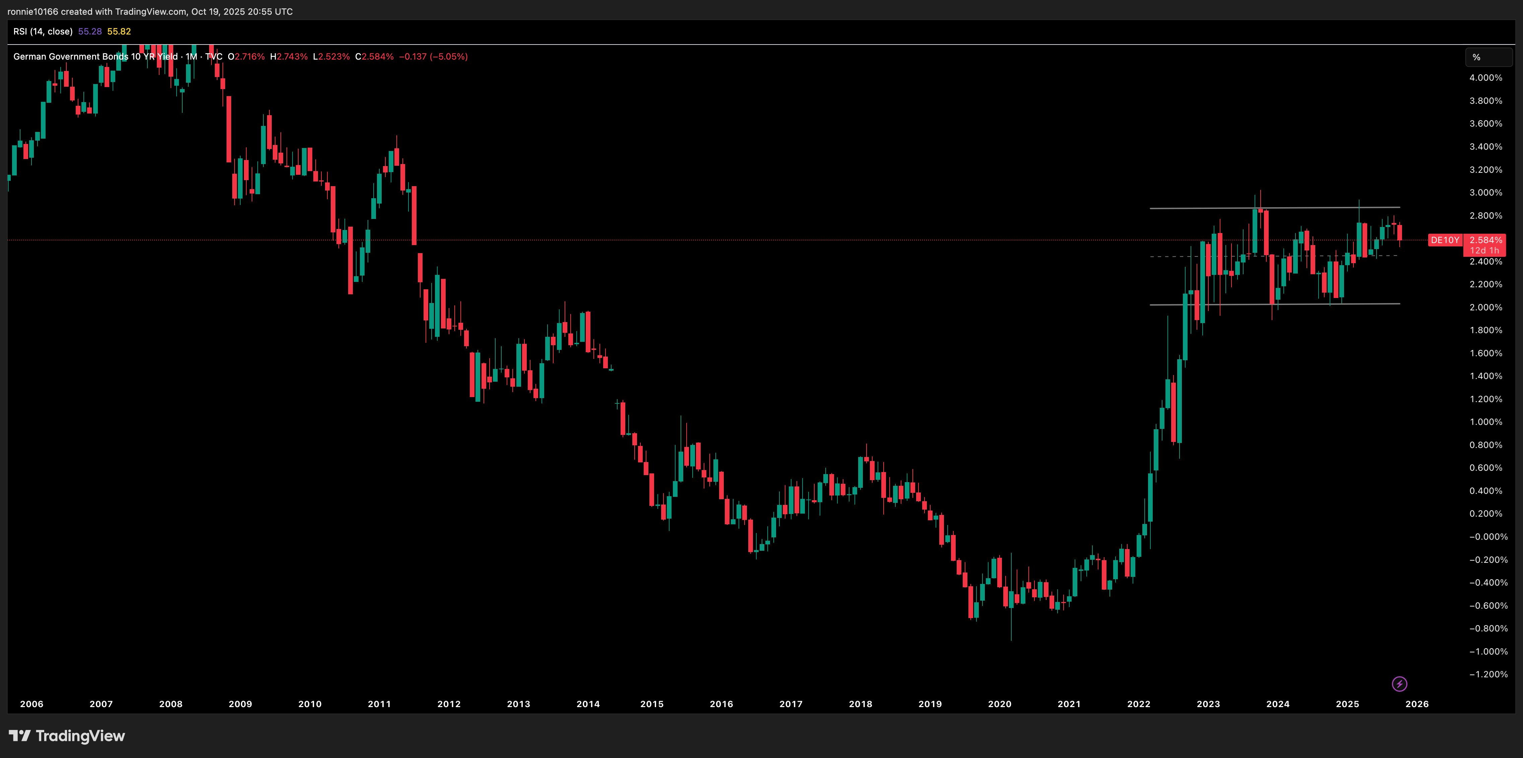Click the 2020 label on time axis
The width and height of the screenshot is (1523, 758).
pos(999,704)
